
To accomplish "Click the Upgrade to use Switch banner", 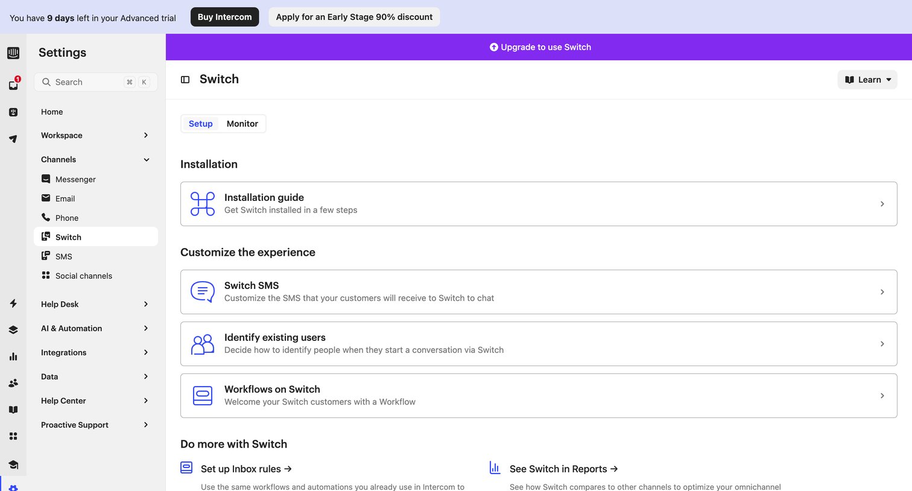I will [540, 47].
